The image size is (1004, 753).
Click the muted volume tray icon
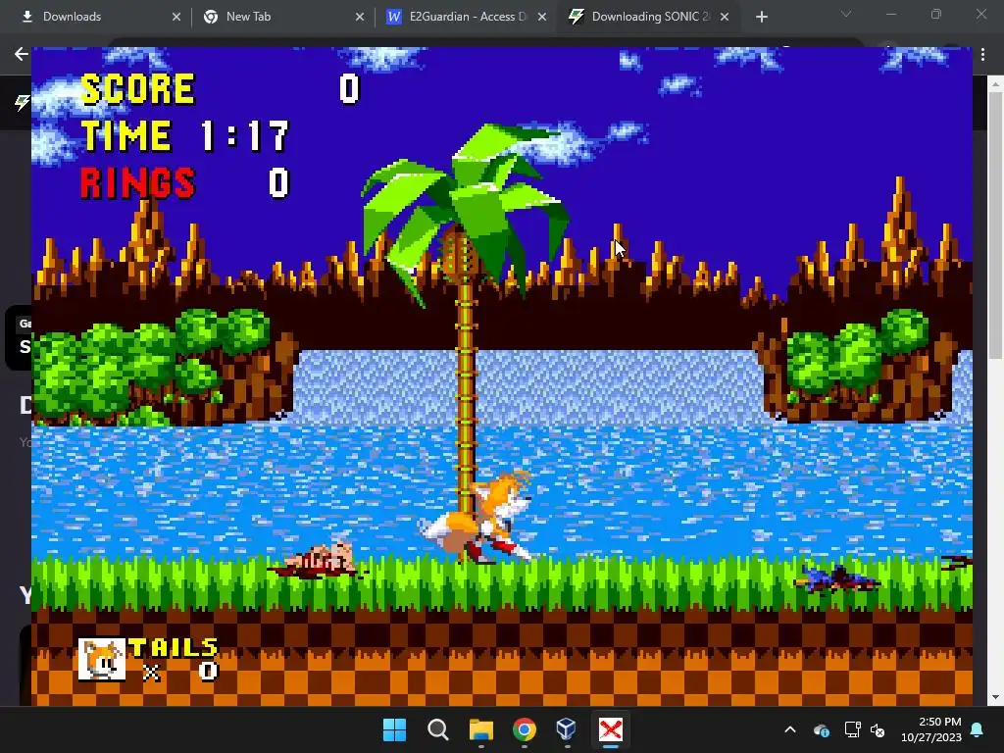pyautogui.click(x=878, y=729)
